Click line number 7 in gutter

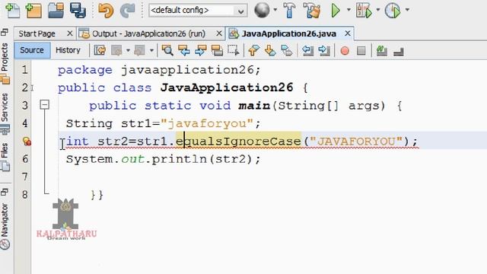(x=25, y=177)
